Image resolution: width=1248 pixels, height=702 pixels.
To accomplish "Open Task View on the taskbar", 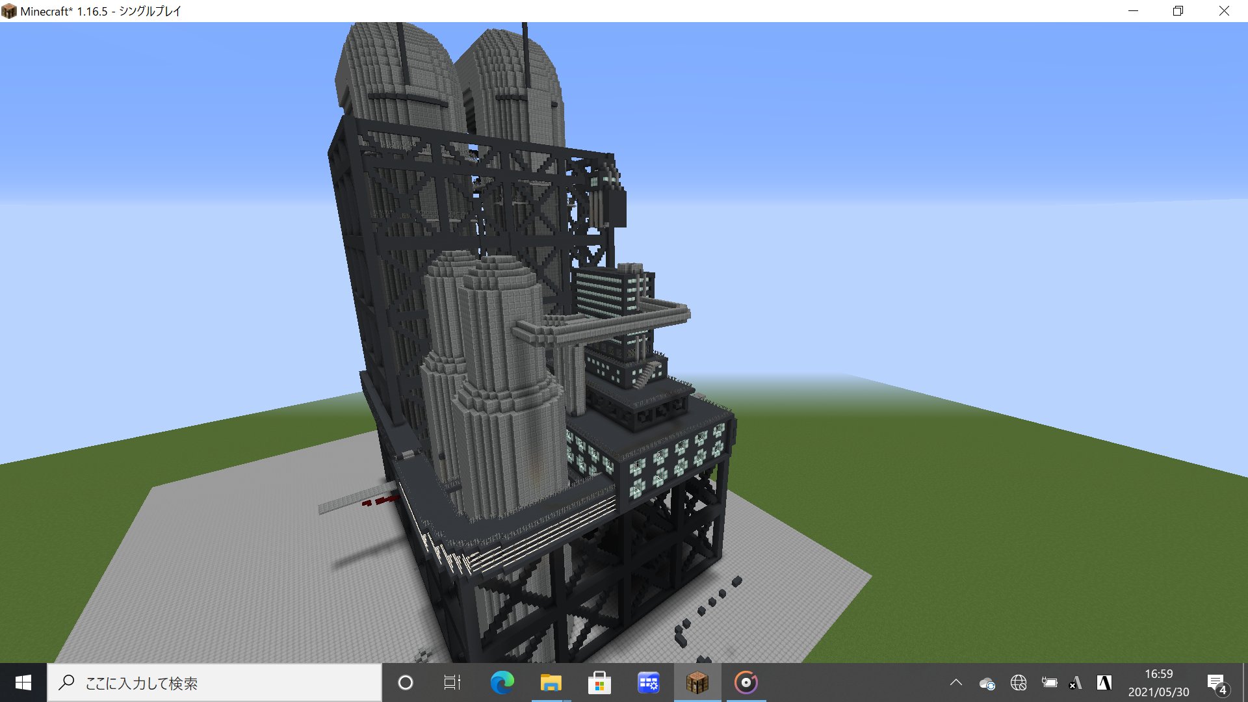I will point(451,682).
